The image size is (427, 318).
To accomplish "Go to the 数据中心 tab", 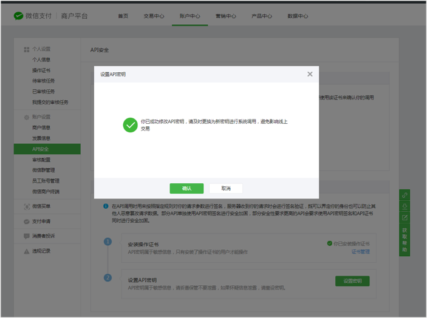I will coord(298,16).
